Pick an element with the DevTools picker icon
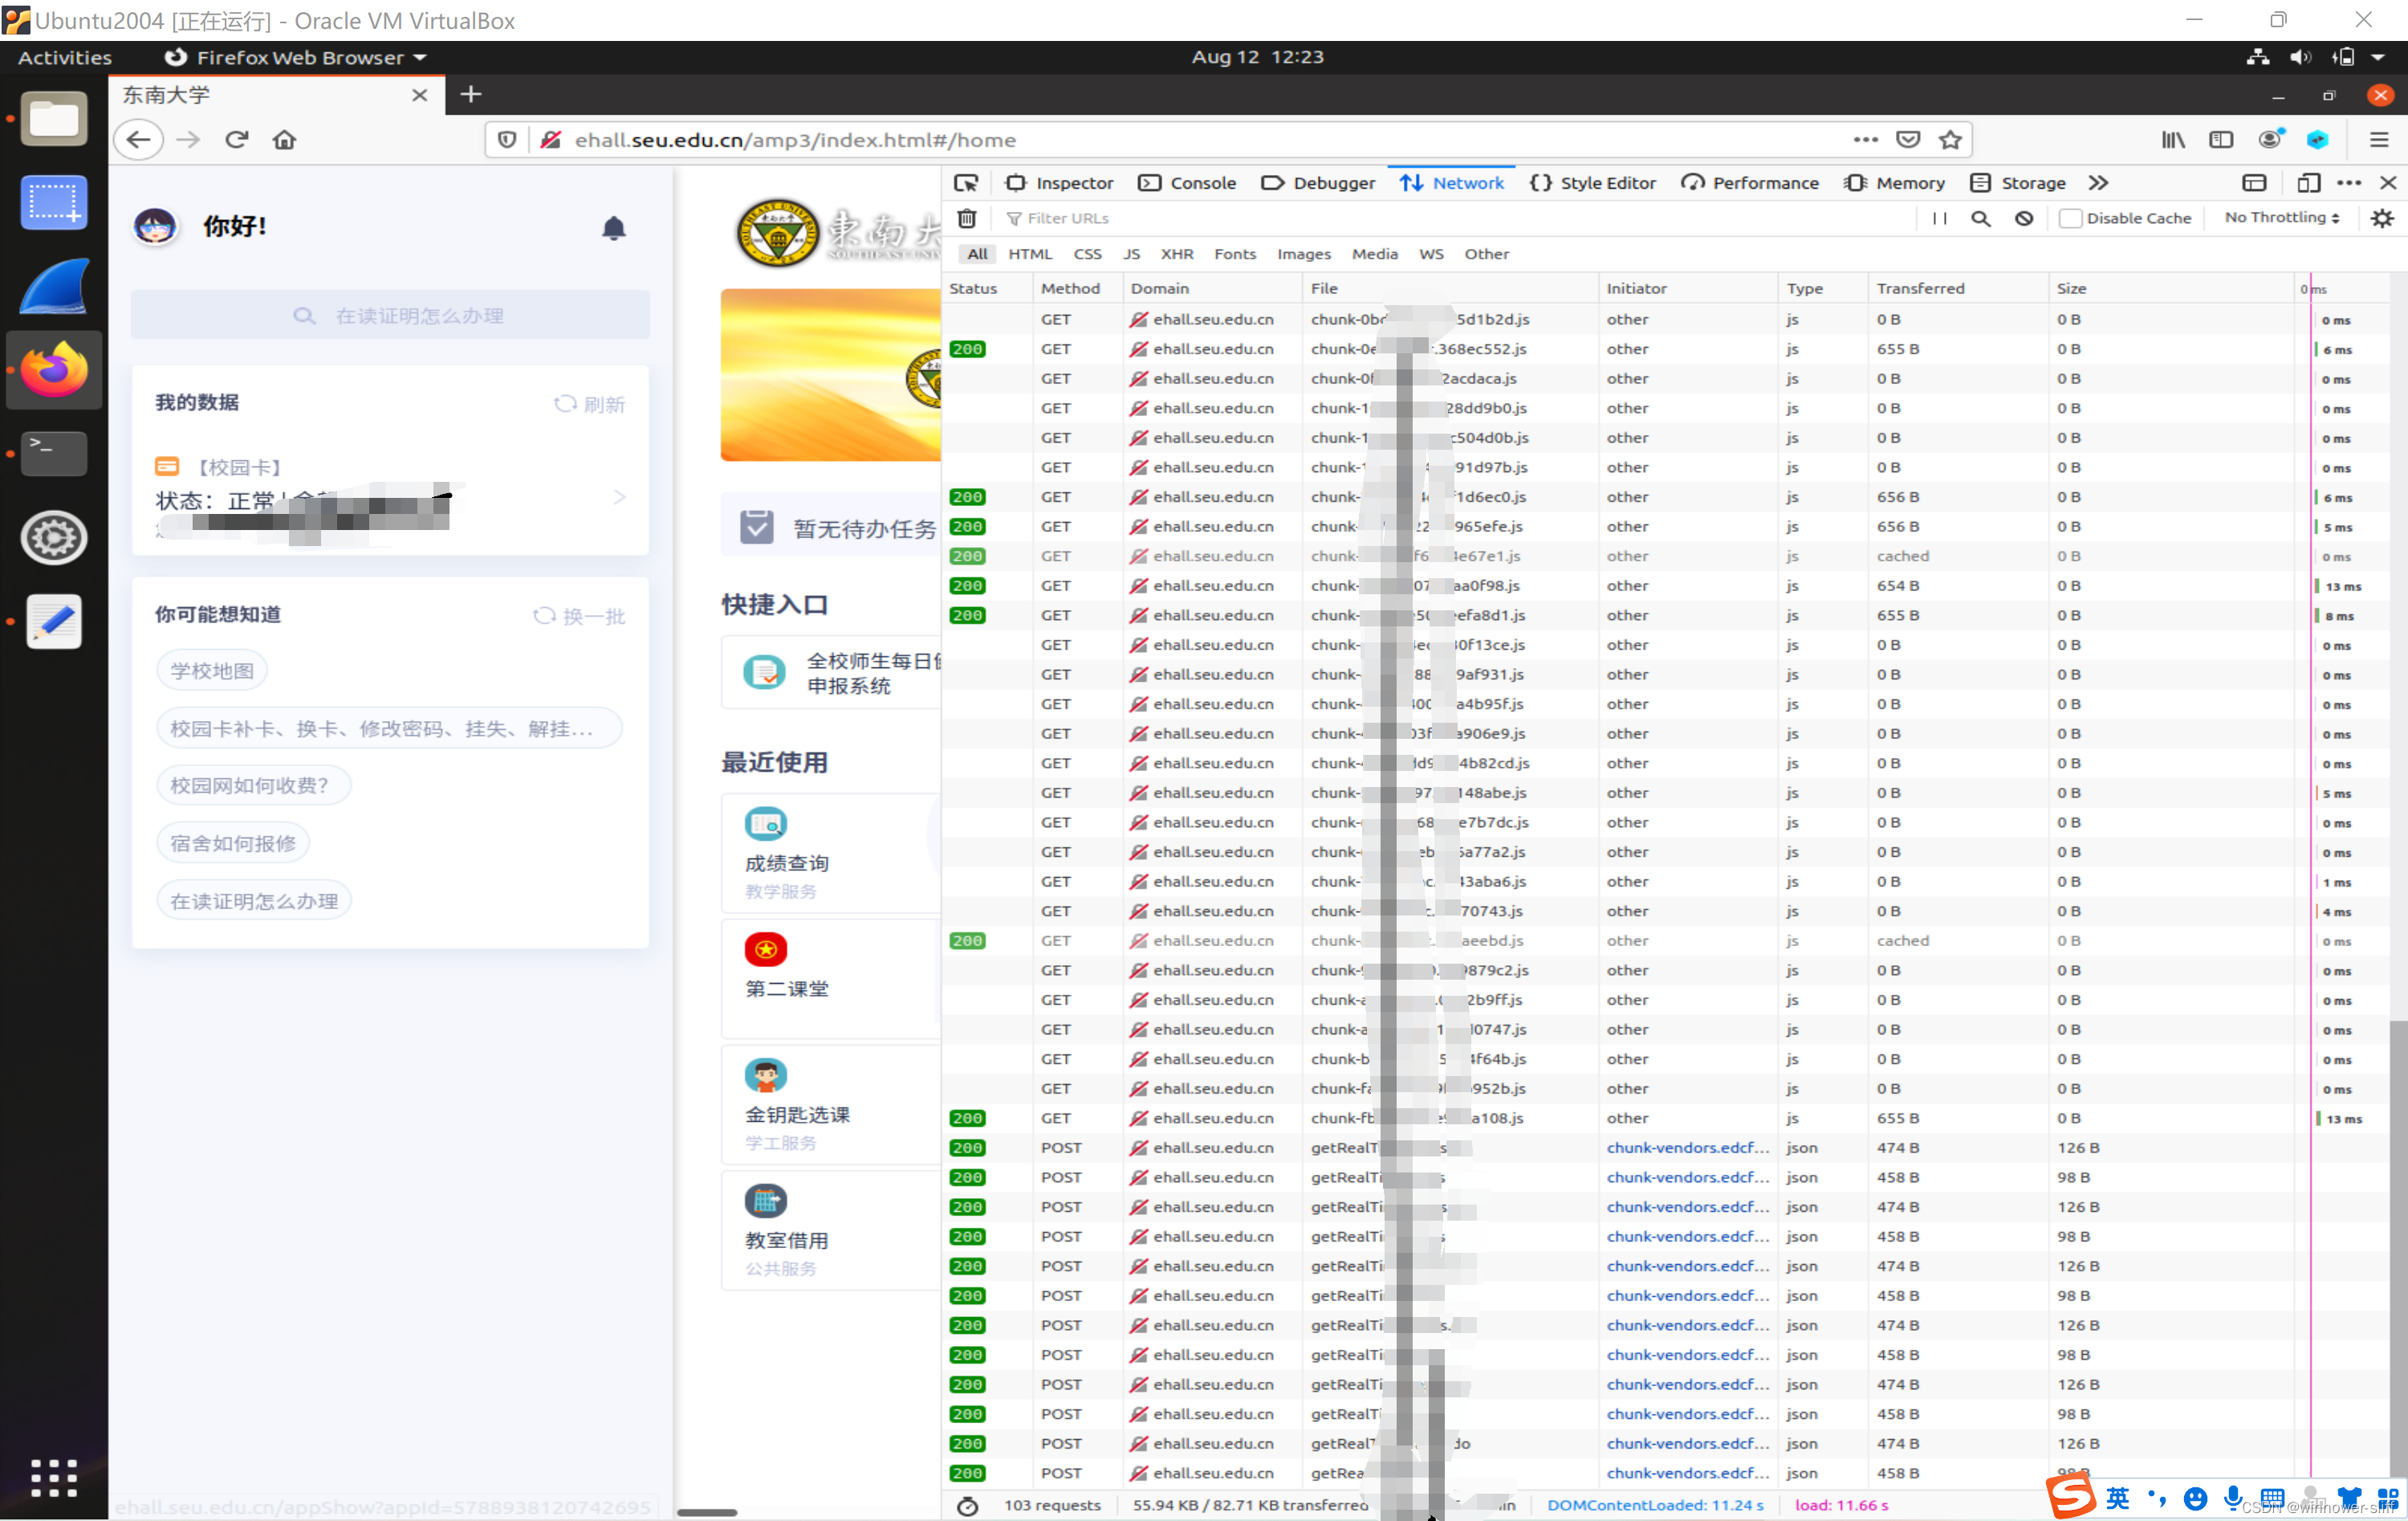The width and height of the screenshot is (2408, 1521). click(965, 183)
